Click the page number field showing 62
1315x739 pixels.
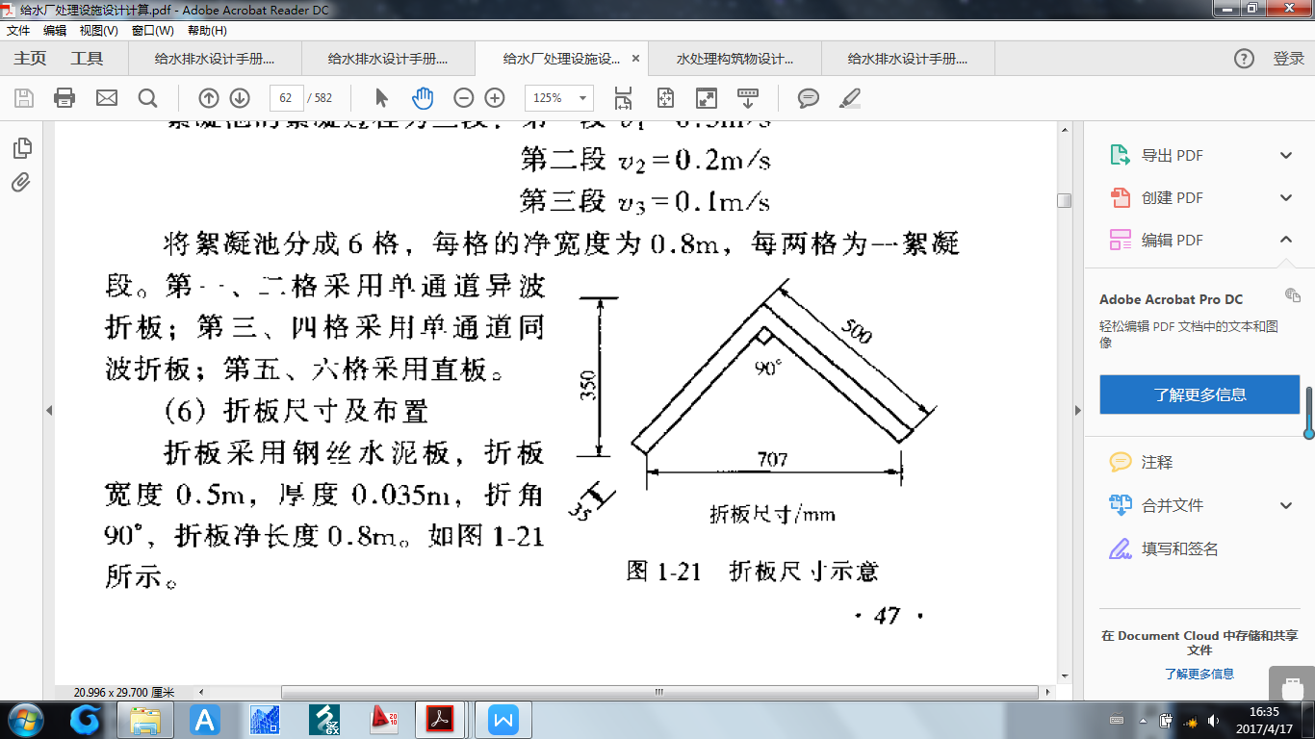click(x=285, y=98)
